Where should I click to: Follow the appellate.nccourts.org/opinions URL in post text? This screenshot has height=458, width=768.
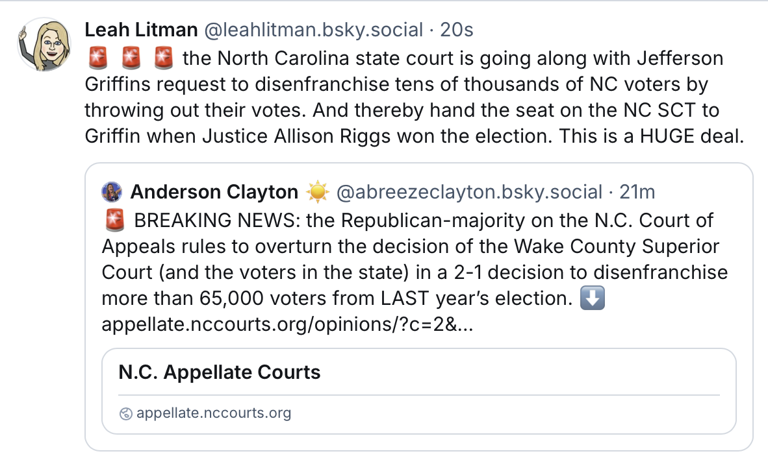[287, 324]
